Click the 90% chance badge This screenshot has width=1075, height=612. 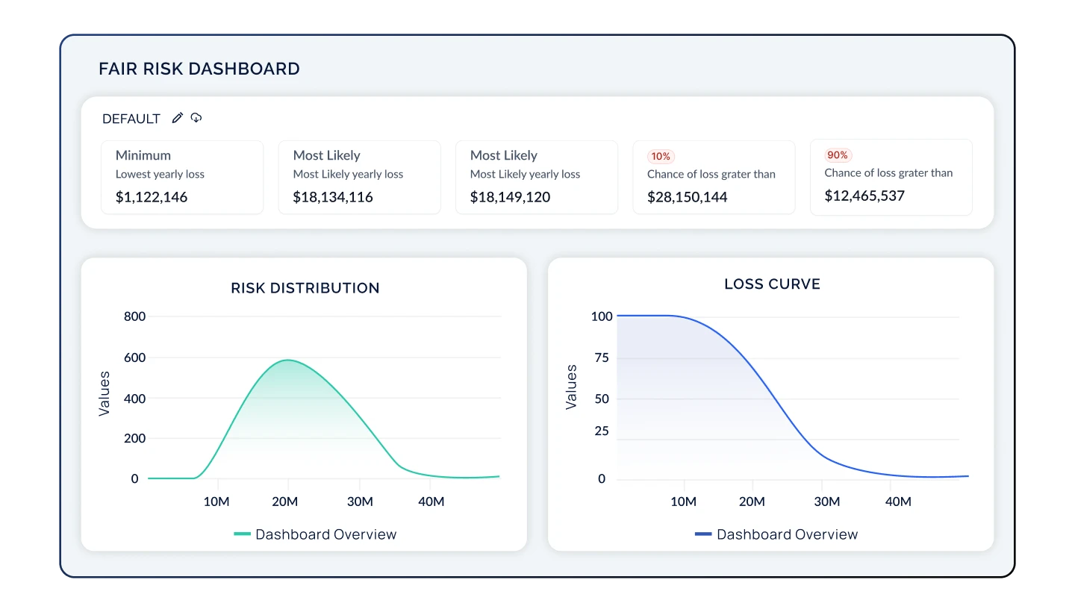[x=838, y=155]
